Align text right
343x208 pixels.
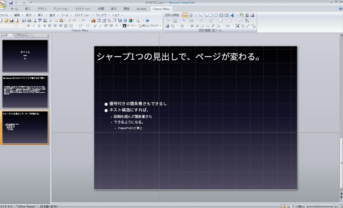(x=60, y=26)
